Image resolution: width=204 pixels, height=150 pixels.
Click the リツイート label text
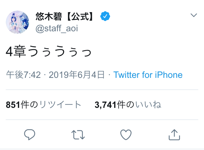[60, 104]
